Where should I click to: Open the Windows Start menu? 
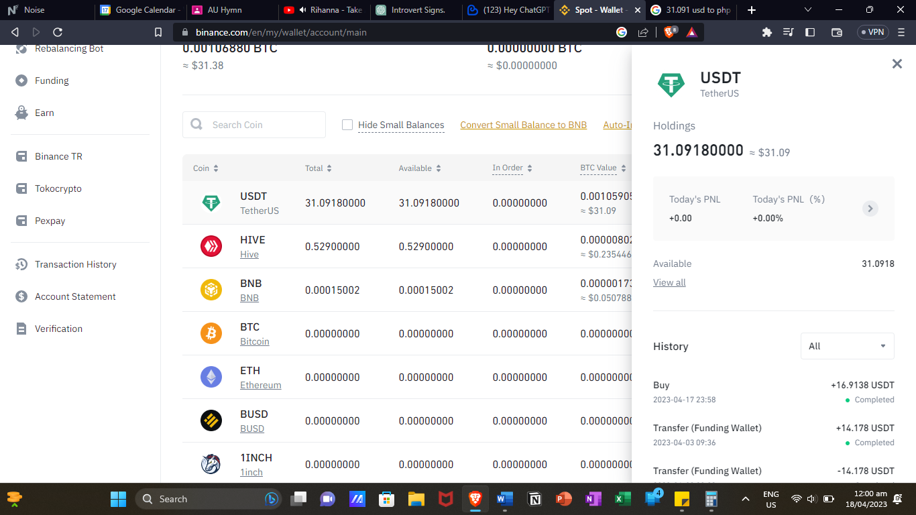pos(118,499)
